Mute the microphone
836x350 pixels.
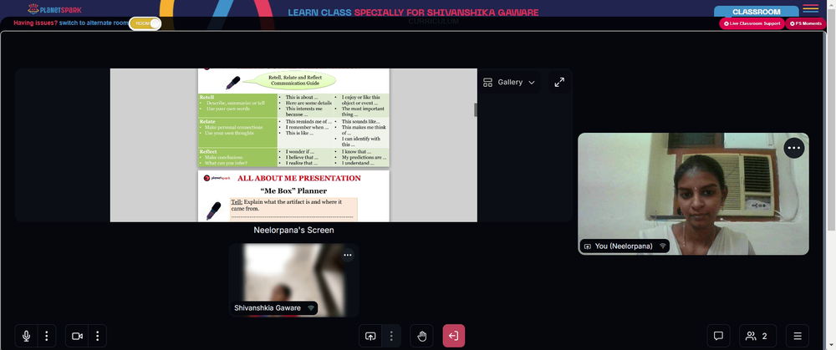[x=26, y=336]
